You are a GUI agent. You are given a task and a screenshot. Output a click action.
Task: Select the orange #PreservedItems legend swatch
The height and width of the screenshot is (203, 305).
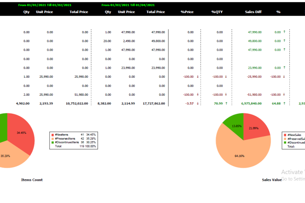[52, 139]
